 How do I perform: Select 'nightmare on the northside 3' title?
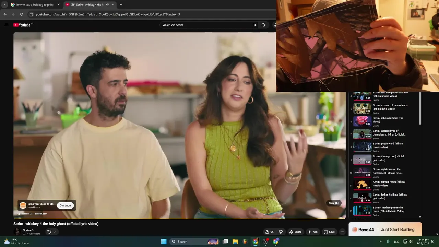point(388,171)
